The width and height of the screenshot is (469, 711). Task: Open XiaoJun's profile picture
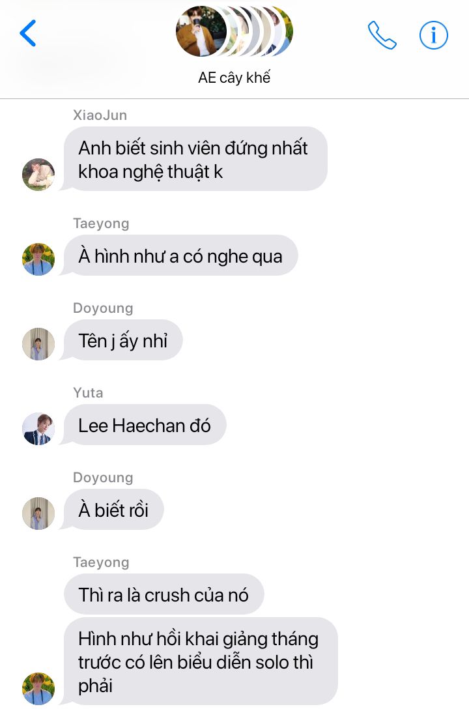coord(38,175)
